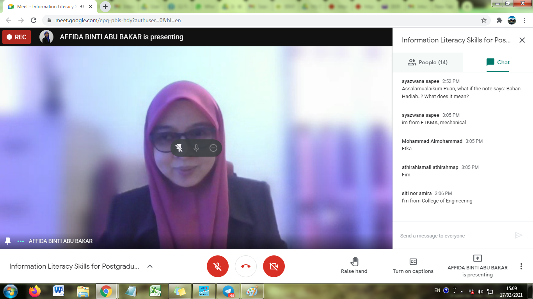
Task: Click the pin icon beside AFFIDA's name
Action: 7,241
